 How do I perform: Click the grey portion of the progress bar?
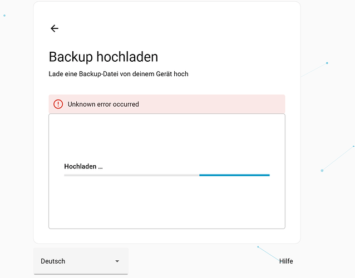(131, 175)
